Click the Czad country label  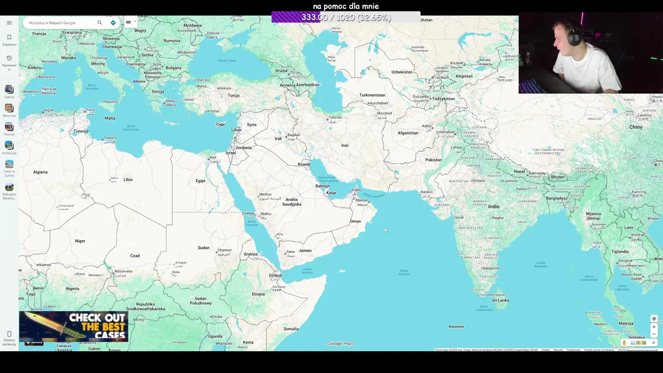(135, 256)
